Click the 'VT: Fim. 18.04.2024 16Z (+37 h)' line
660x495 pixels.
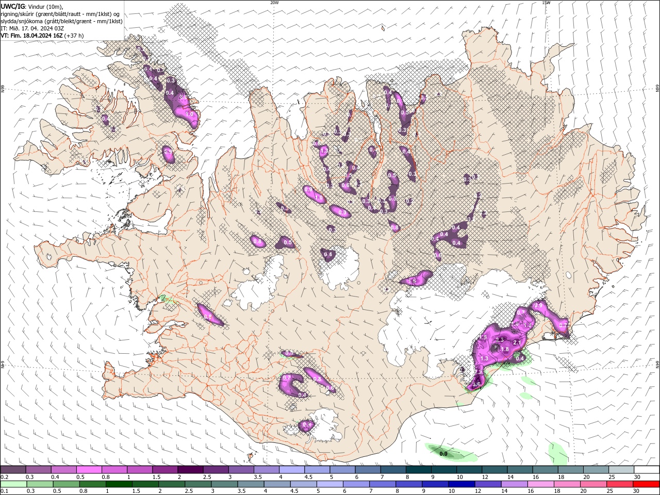click(42, 36)
